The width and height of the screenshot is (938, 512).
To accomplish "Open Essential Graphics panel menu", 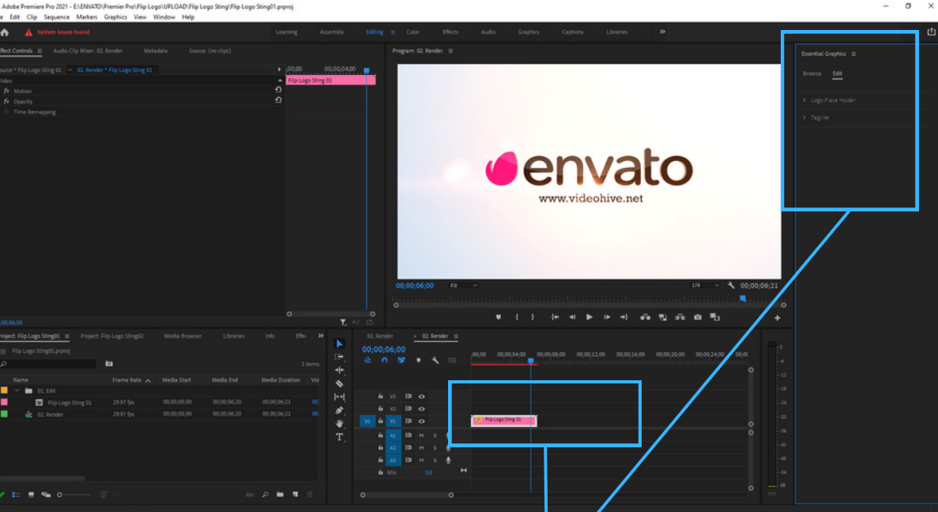I will [853, 54].
